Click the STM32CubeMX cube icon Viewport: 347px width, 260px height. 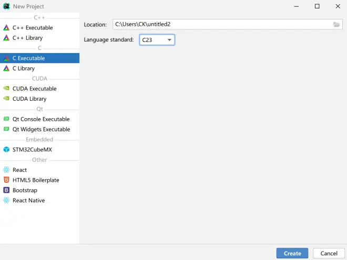point(6,150)
